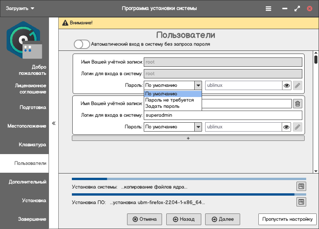Expand the superadmin password type dropdown
Screen dimensions: 319x229
[198, 127]
